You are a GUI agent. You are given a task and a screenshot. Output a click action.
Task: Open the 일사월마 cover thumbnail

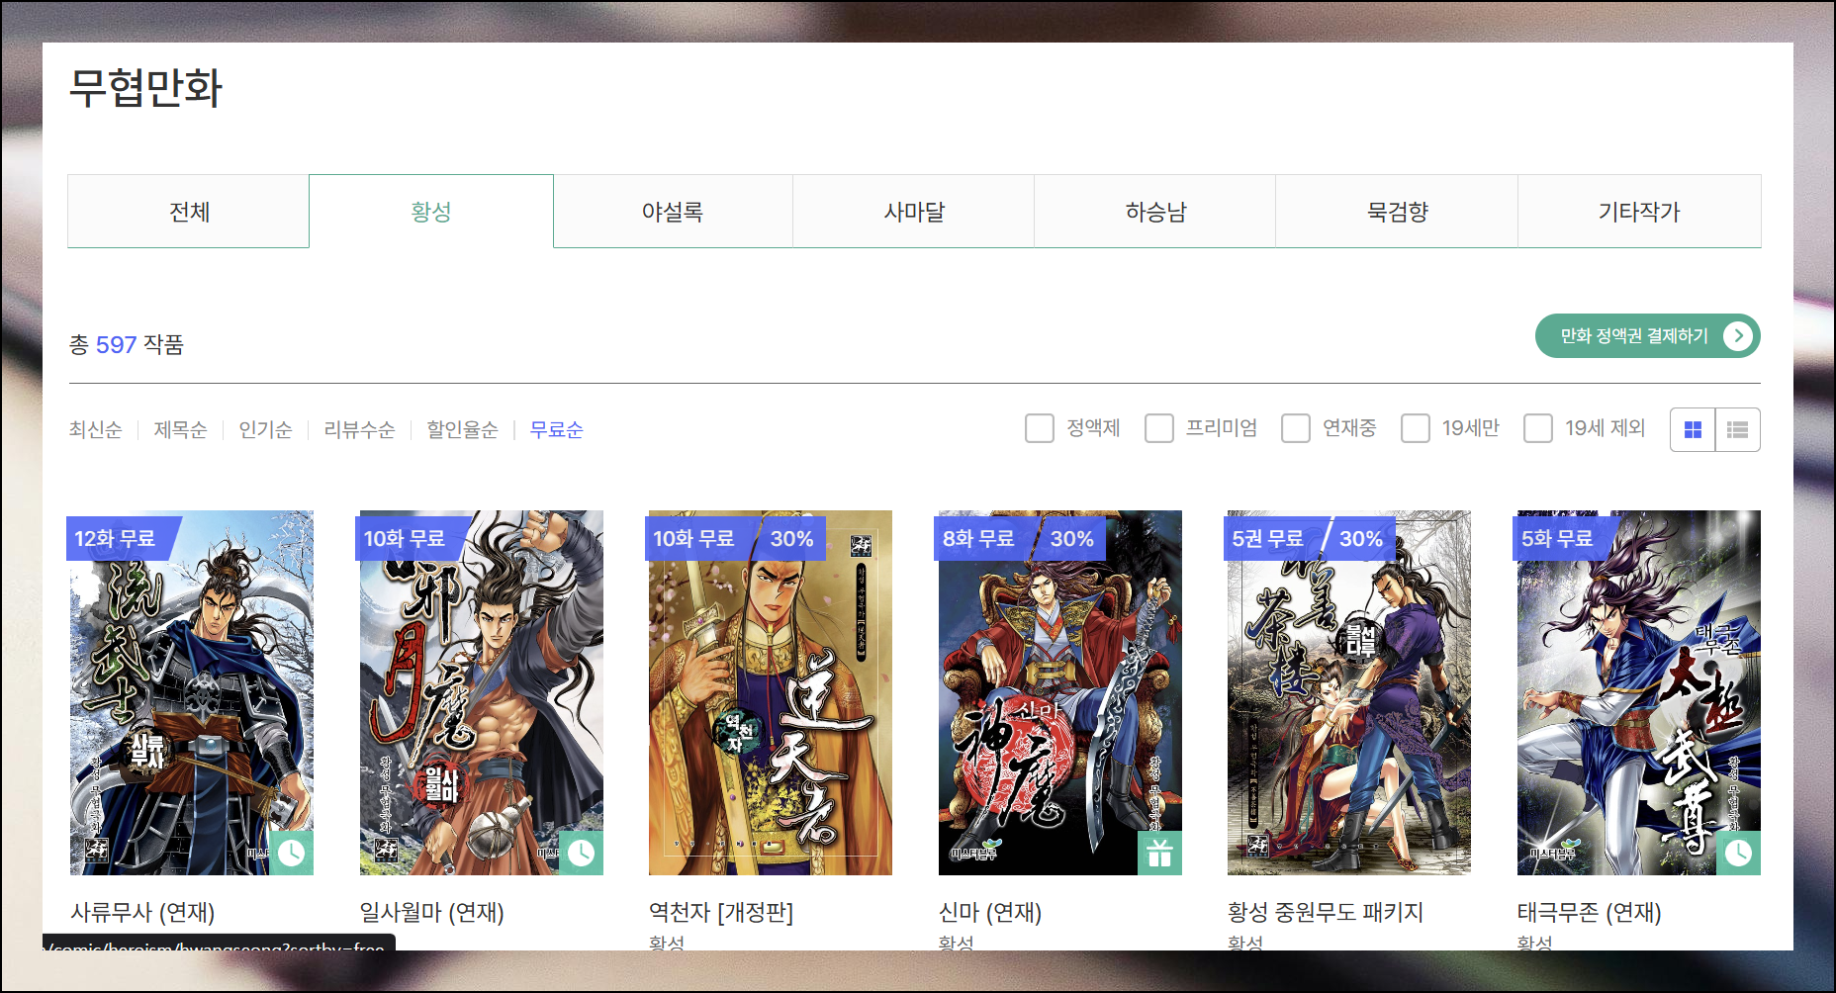pos(481,692)
